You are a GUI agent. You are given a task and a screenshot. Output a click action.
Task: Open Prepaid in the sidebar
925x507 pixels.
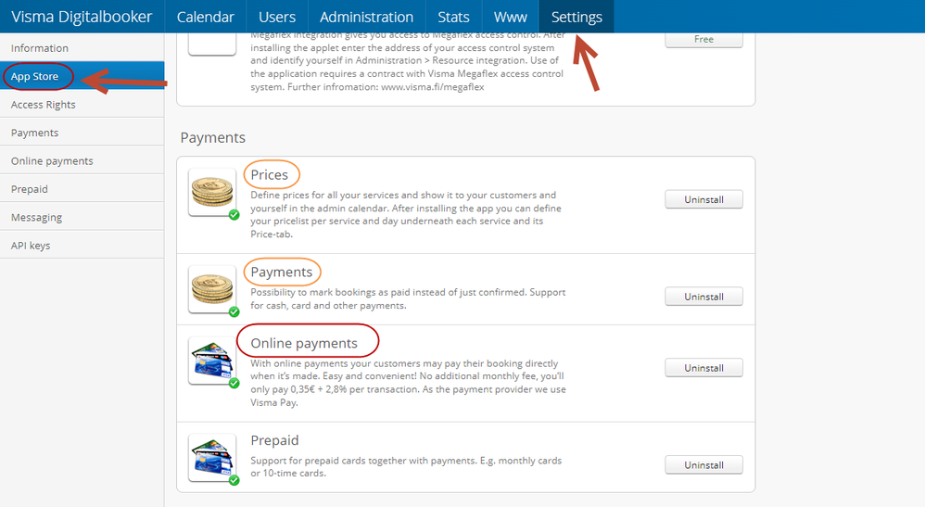click(82, 189)
